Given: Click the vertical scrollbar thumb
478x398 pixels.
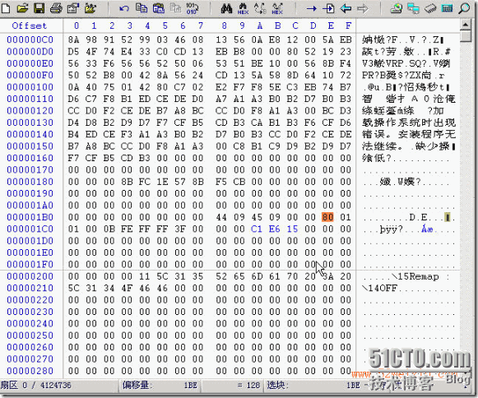Looking at the screenshot, I should tap(465, 36).
